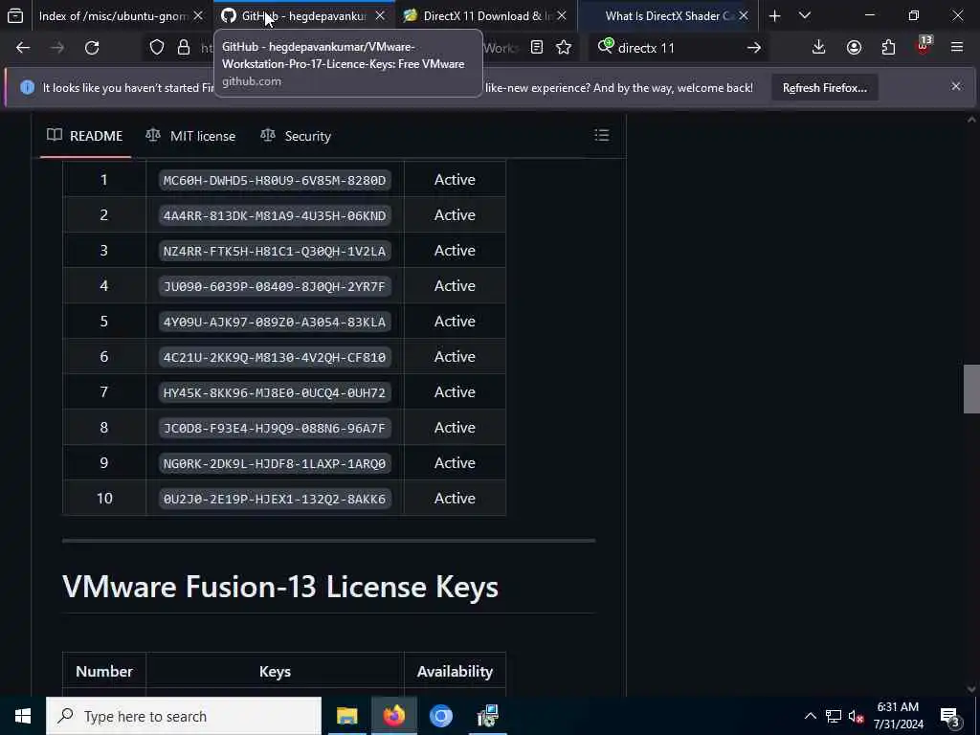Click the Refresh Firefox... button

coord(825,88)
